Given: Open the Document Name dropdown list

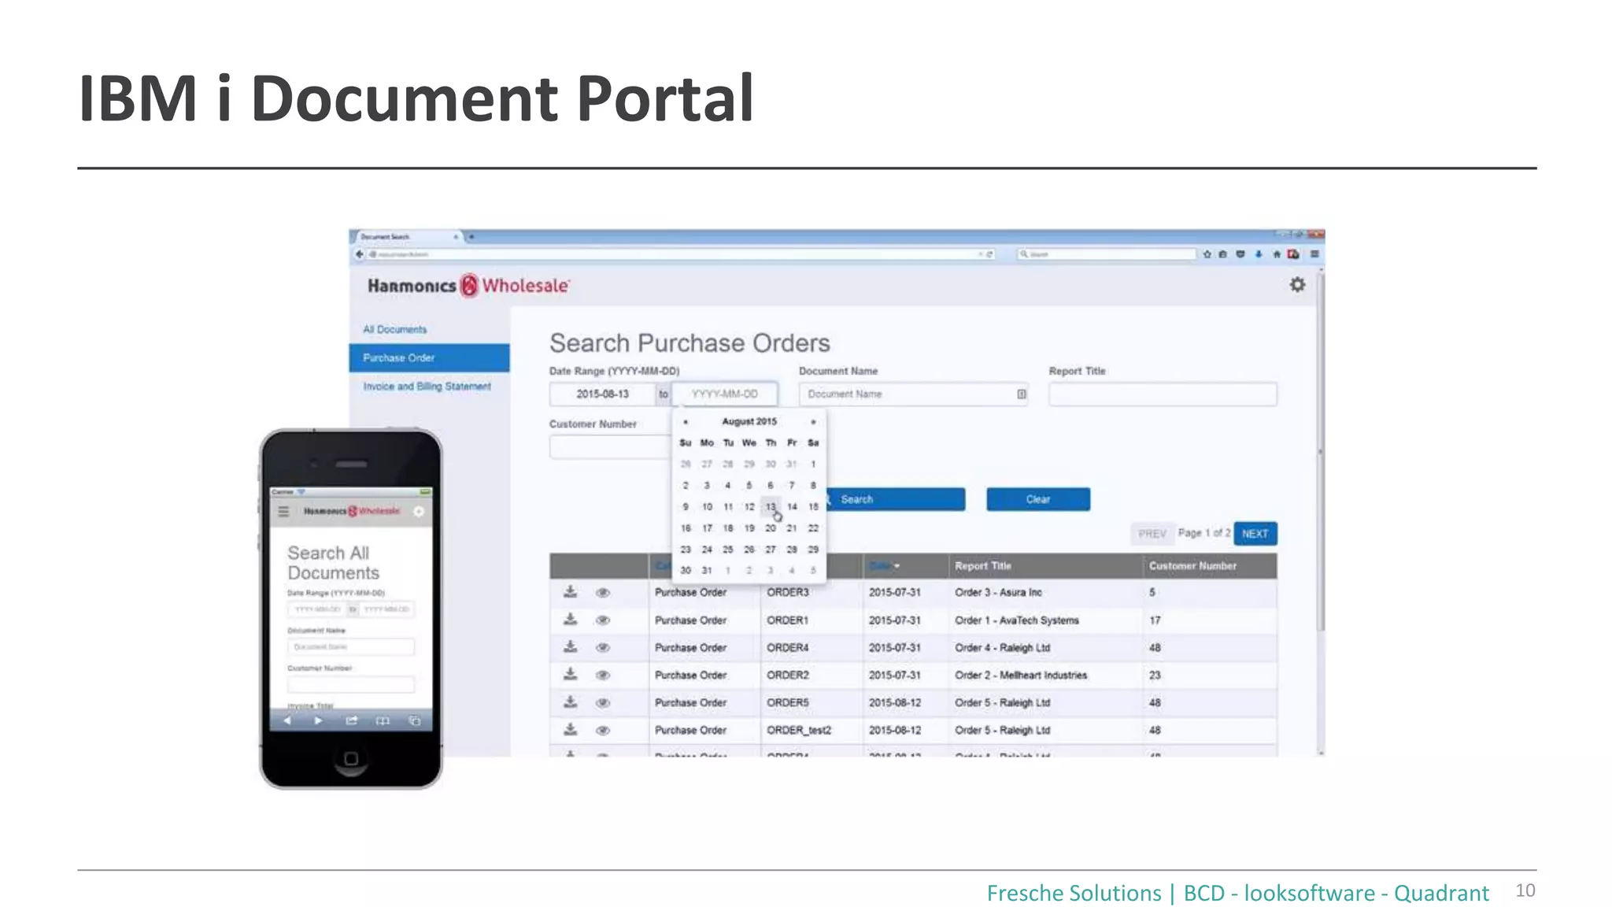Looking at the screenshot, I should 1021,394.
